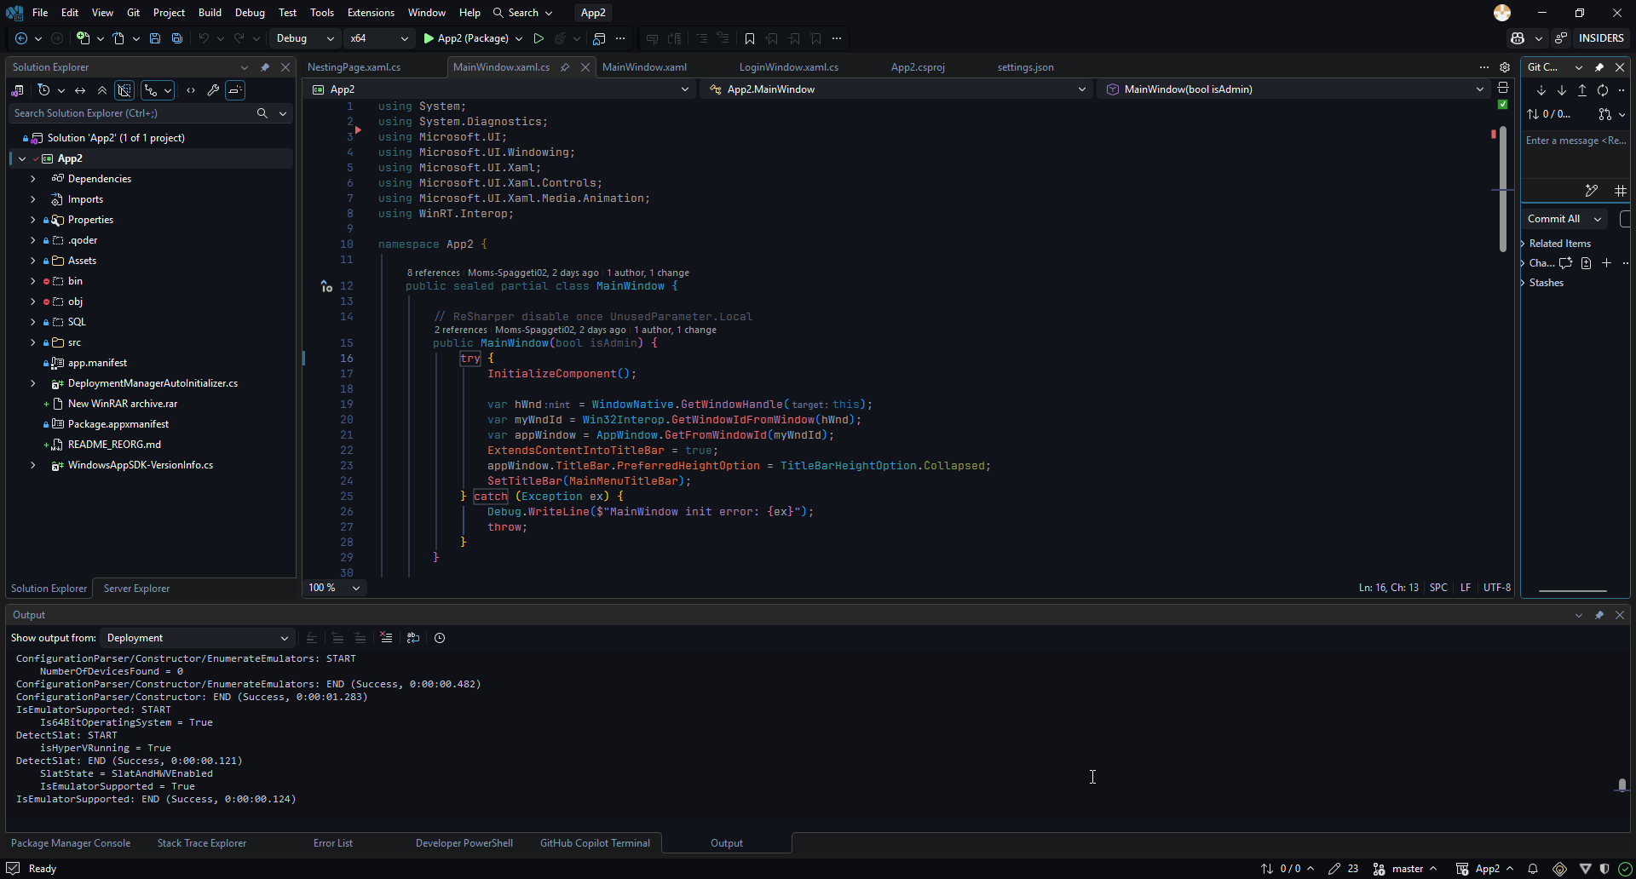The width and height of the screenshot is (1636, 879).
Task: Select Package.appxmanifest in Solution Explorer
Action: pyautogui.click(x=118, y=424)
